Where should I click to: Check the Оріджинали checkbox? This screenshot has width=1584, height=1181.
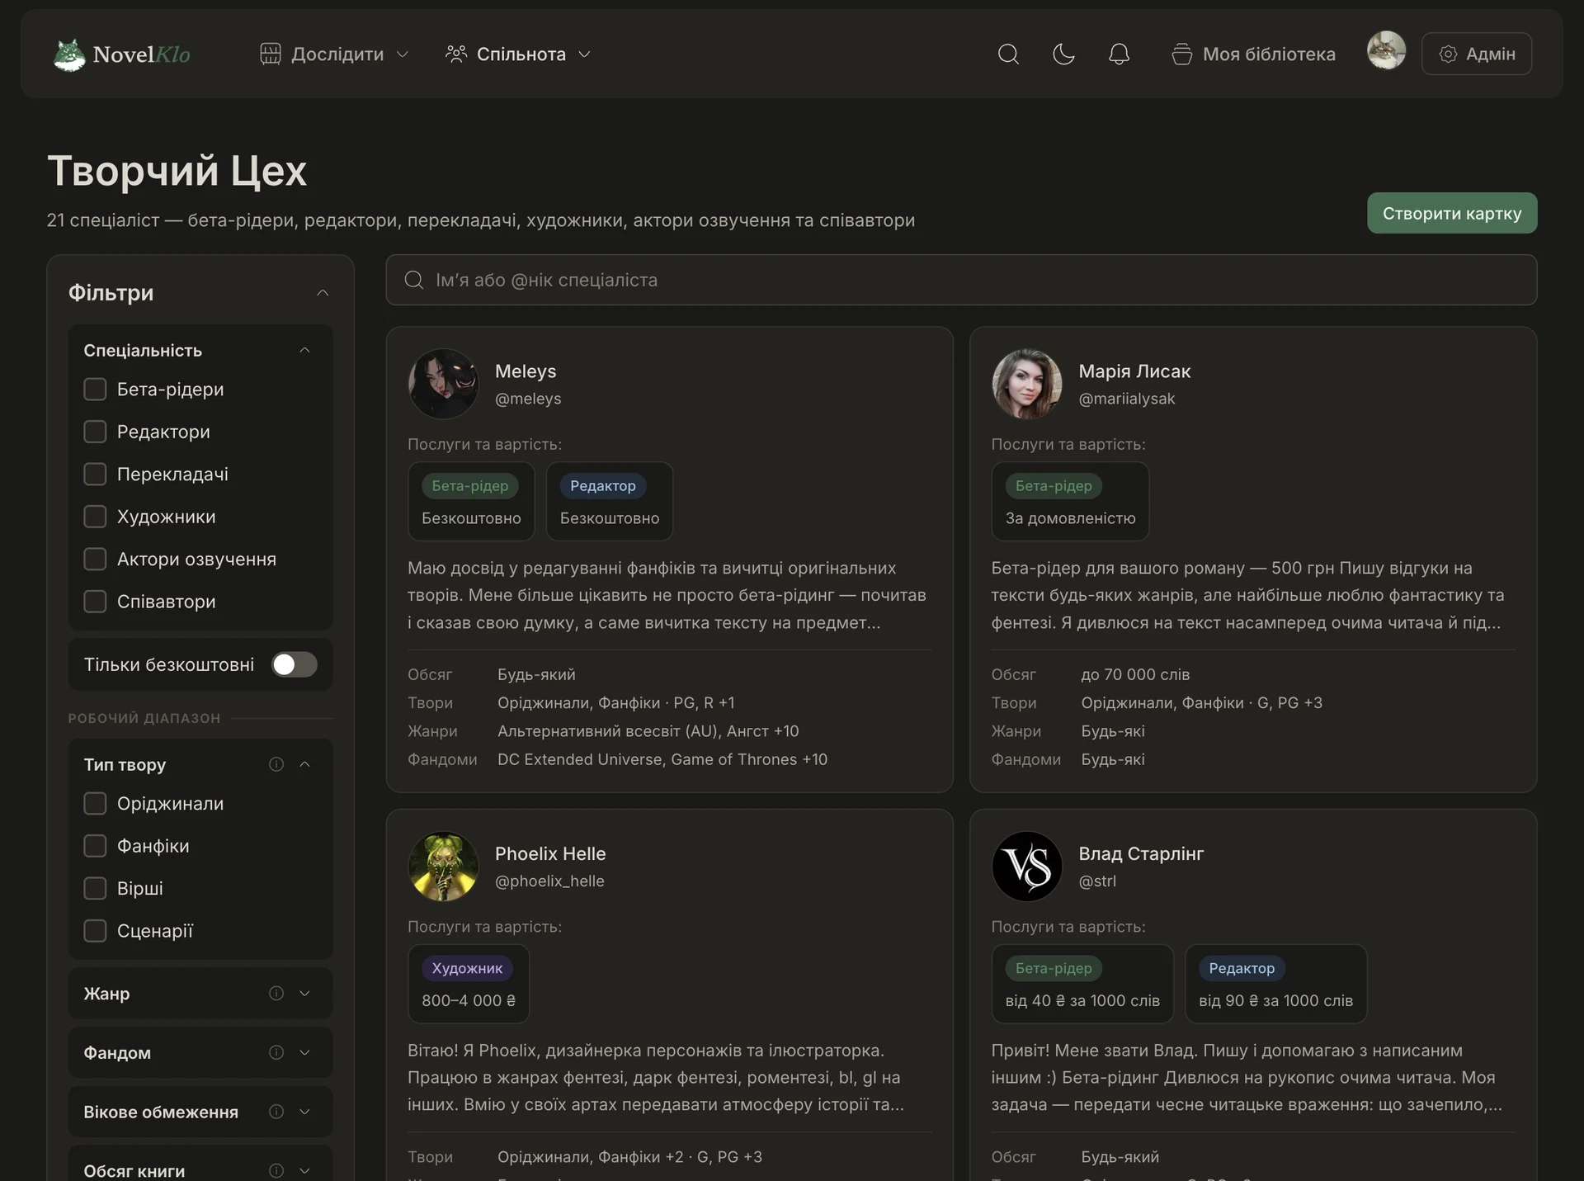[x=95, y=803]
